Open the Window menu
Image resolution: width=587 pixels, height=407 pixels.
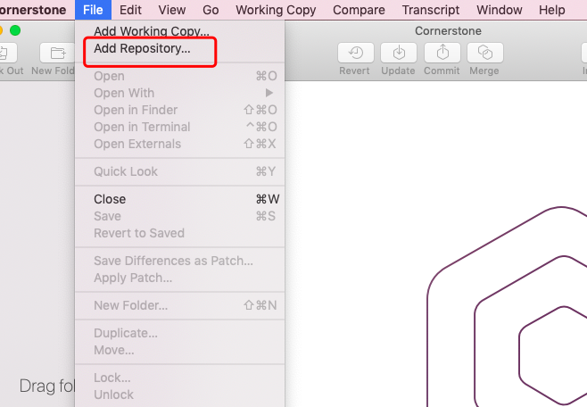tap(500, 10)
